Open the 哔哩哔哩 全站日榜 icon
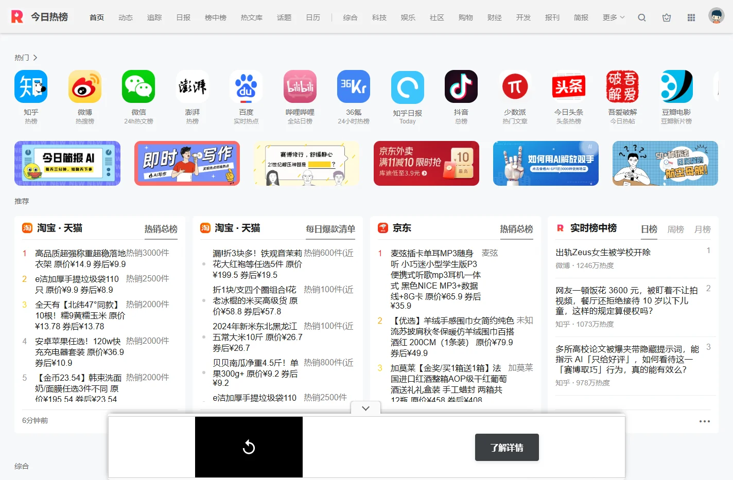 coord(300,86)
